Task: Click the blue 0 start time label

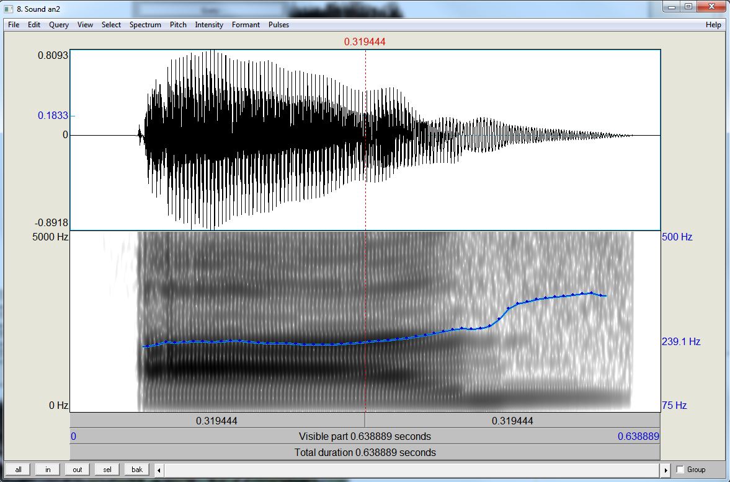Action: (74, 436)
